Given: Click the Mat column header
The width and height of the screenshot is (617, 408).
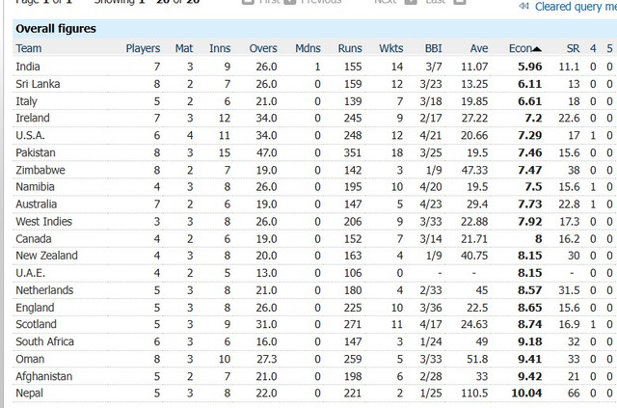Looking at the screenshot, I should pyautogui.click(x=184, y=48).
